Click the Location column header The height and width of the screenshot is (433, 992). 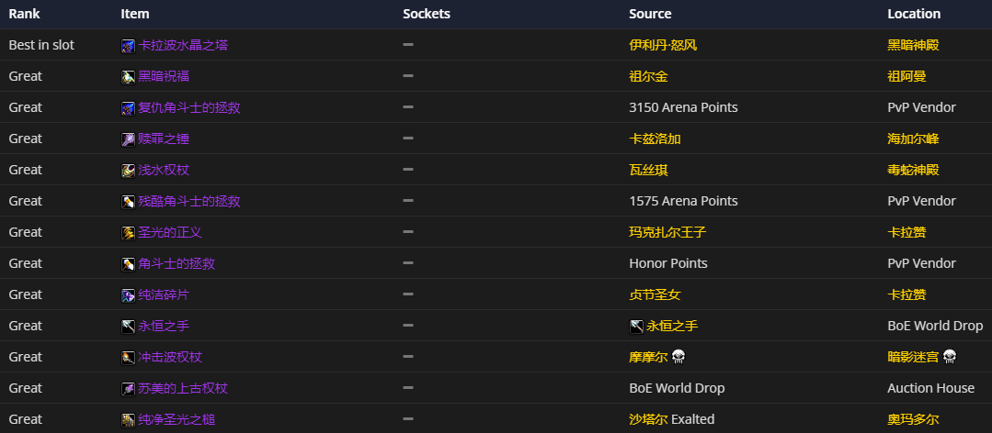pos(914,14)
